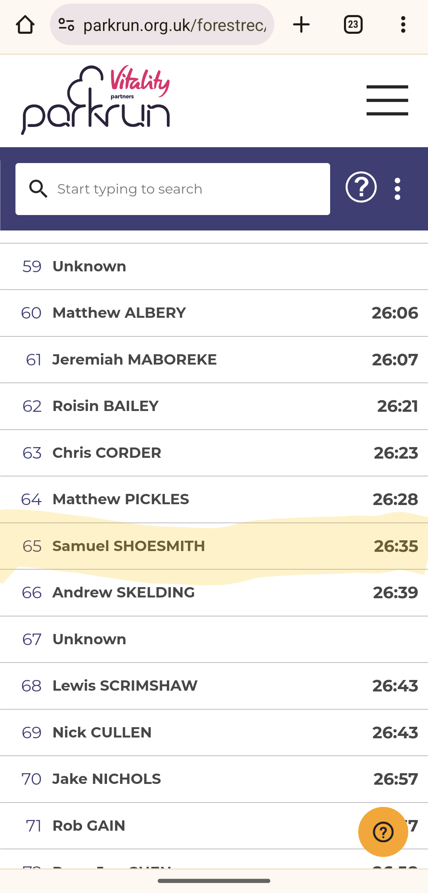Expand Samuel SHOESMITH highlighted row
The width and height of the screenshot is (428, 893).
[x=214, y=546]
